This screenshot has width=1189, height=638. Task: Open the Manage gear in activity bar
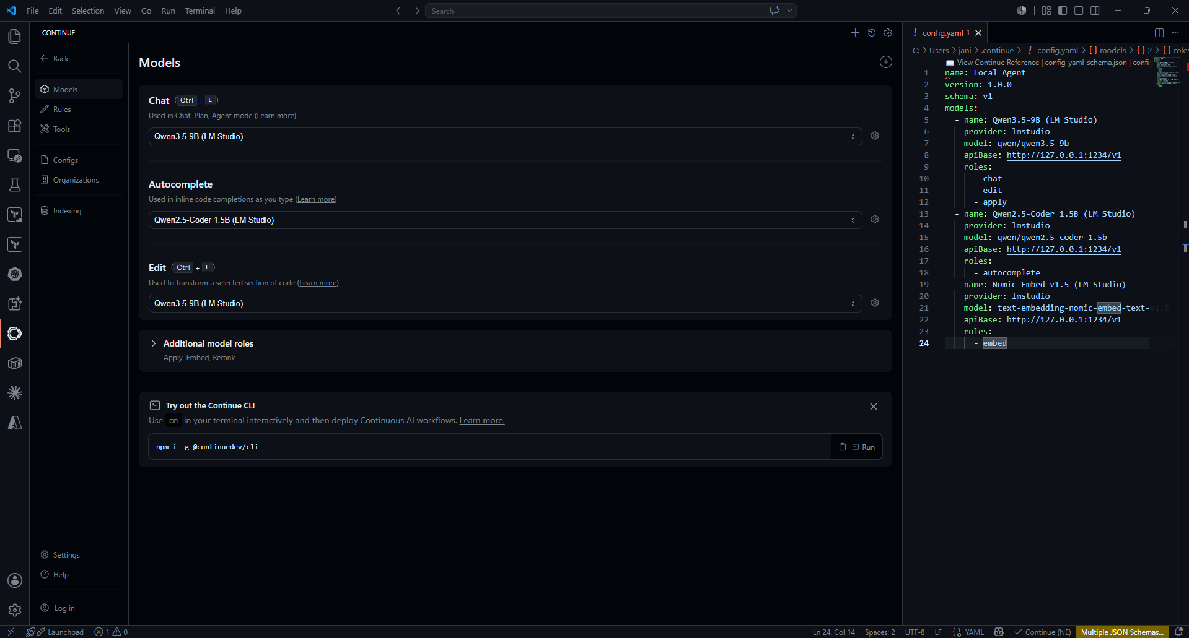tap(14, 610)
